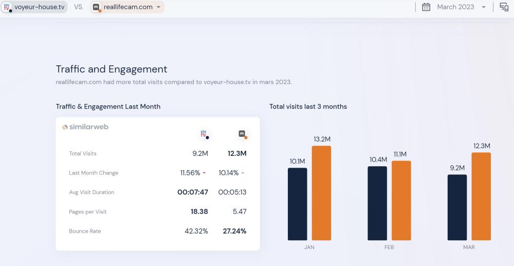The height and width of the screenshot is (266, 514).
Task: Click the reallifecam.com favicon in top bar
Action: (96, 7)
